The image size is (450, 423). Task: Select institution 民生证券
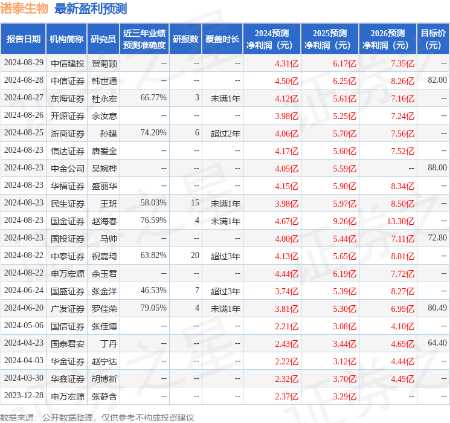(x=68, y=204)
